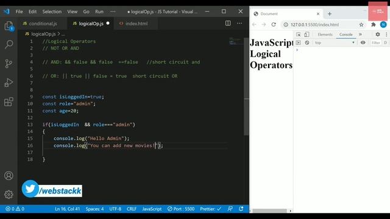
Task: Focus the console Filter field
Action: 375,43
